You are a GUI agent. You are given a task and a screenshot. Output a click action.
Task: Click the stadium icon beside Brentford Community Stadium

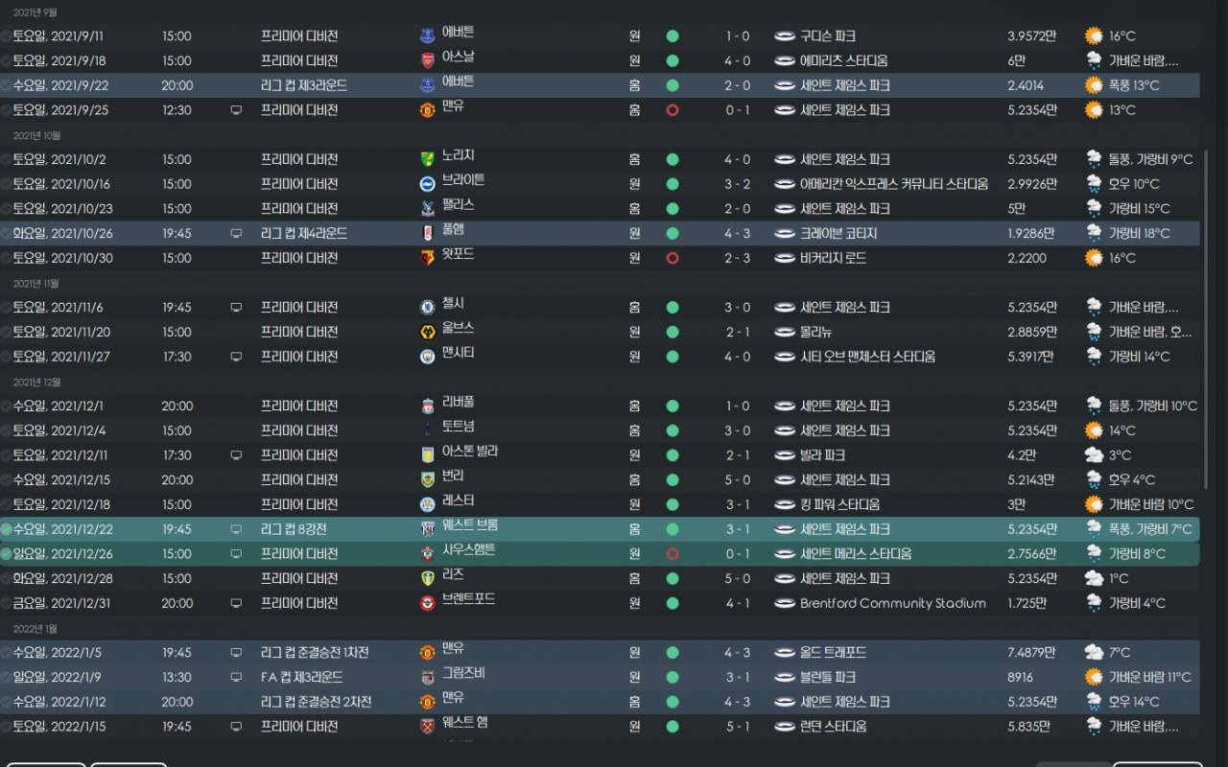[785, 603]
